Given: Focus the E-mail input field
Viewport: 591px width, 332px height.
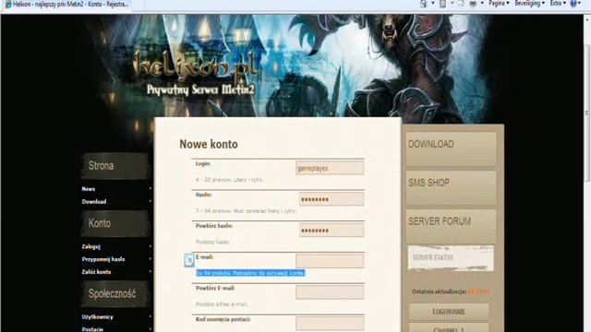Looking at the screenshot, I should [330, 261].
